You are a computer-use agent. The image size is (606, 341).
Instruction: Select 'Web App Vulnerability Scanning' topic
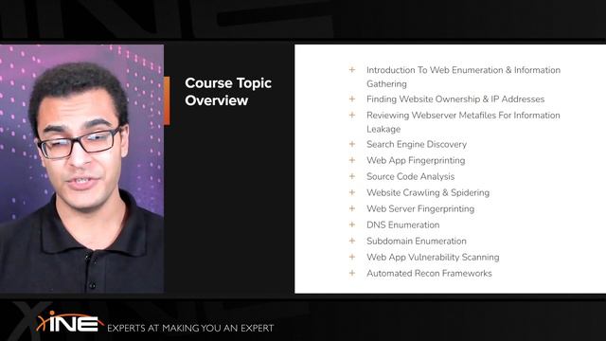tap(433, 258)
